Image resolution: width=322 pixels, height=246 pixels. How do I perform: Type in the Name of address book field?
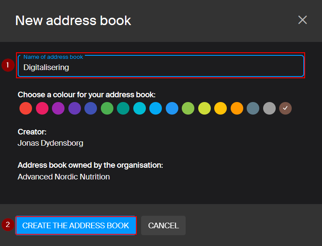pos(160,67)
